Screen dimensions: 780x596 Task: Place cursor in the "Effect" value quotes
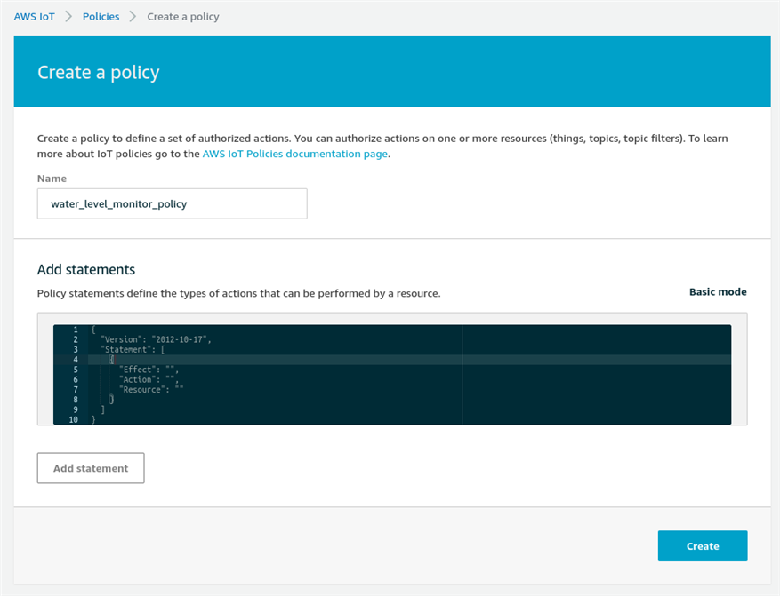170,370
